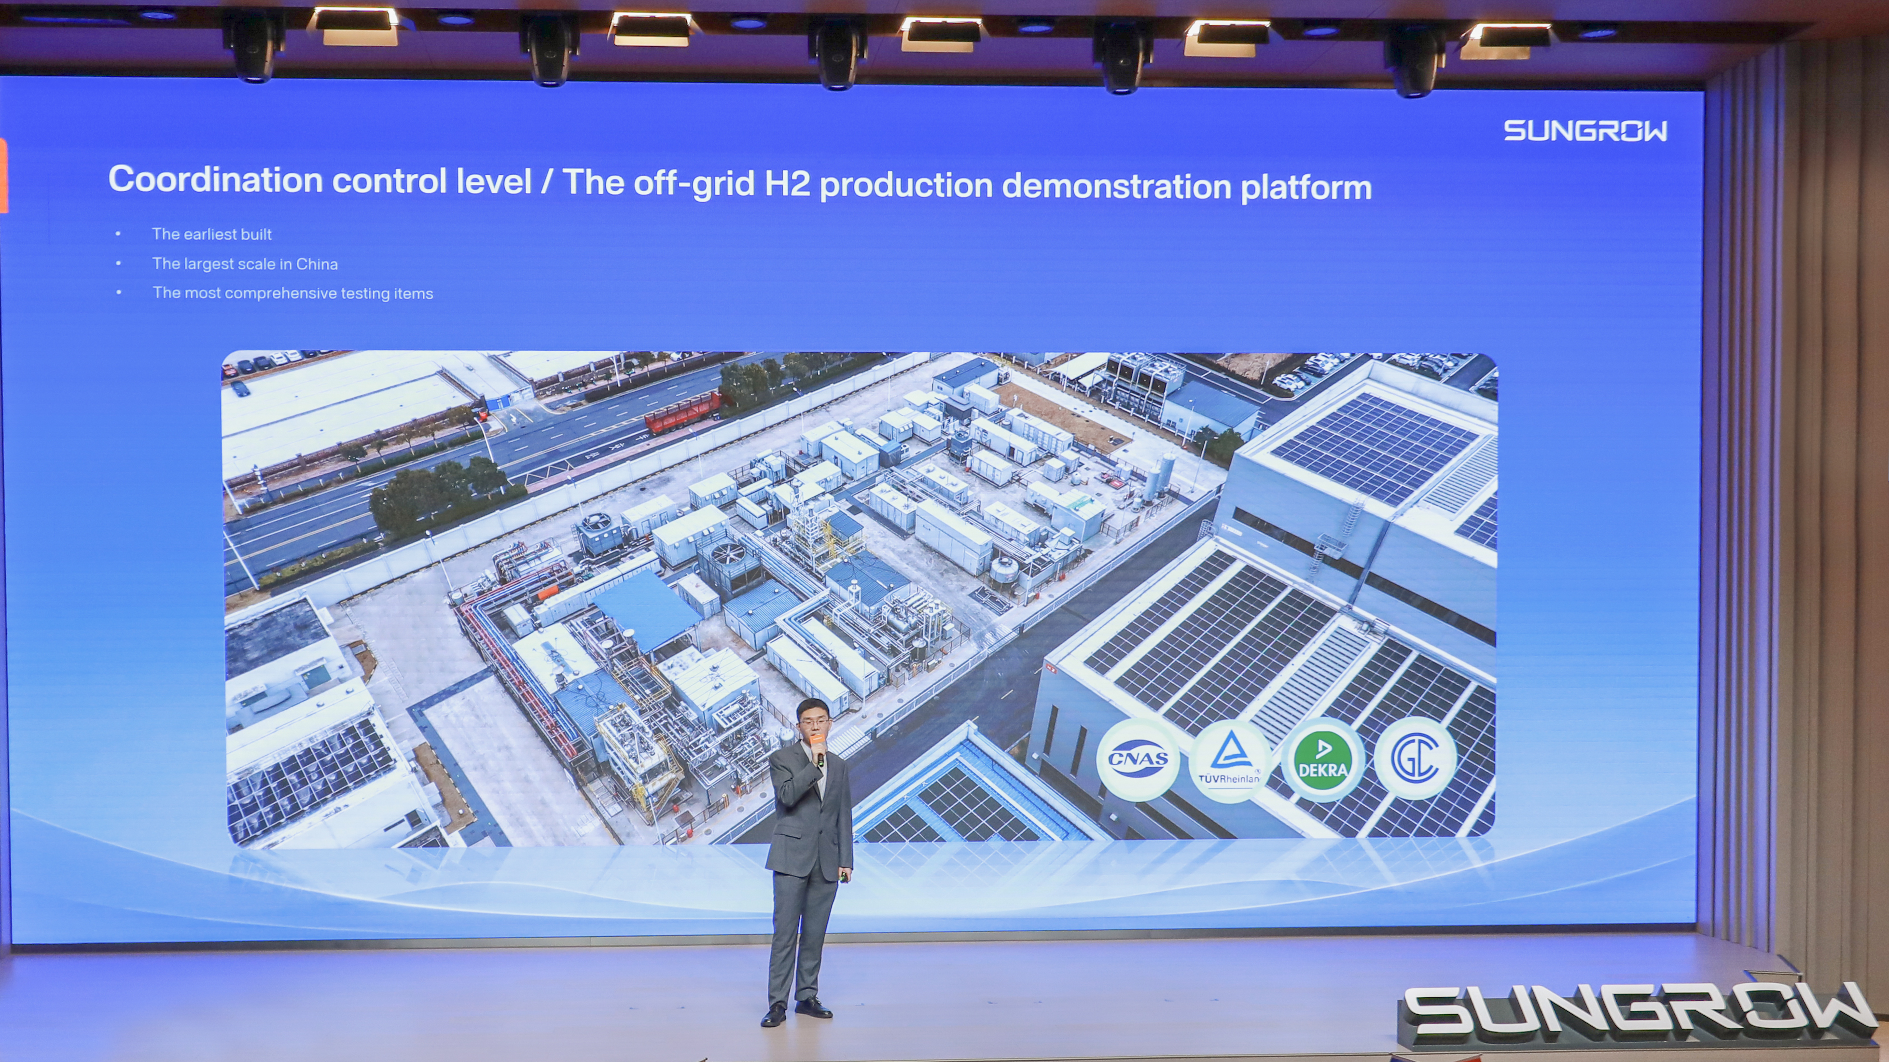The image size is (1889, 1062).
Task: Click 'The largest scale in China' text
Action: [245, 264]
